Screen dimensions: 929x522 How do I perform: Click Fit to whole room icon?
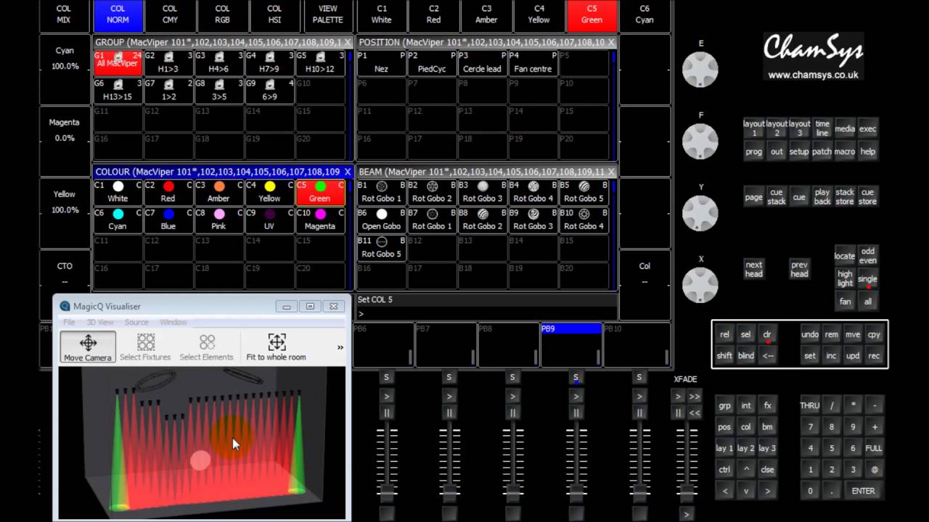276,347
